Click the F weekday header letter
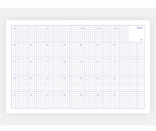Screen dimensions: 156x131 (x=81, y=29)
